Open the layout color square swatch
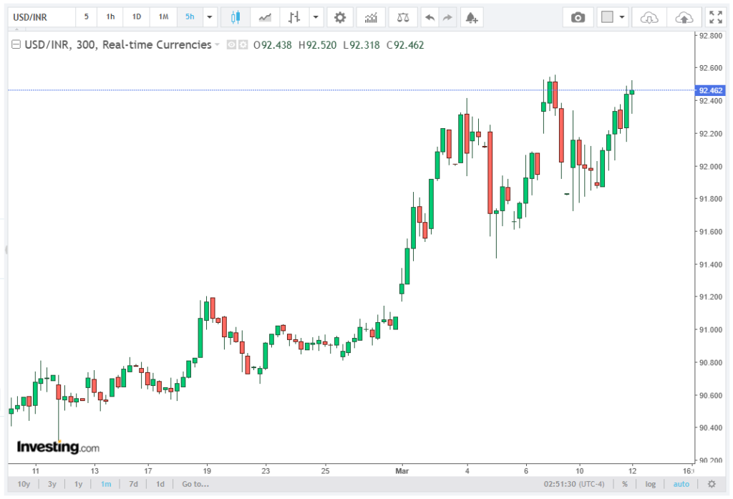This screenshot has width=733, height=499. coord(608,17)
